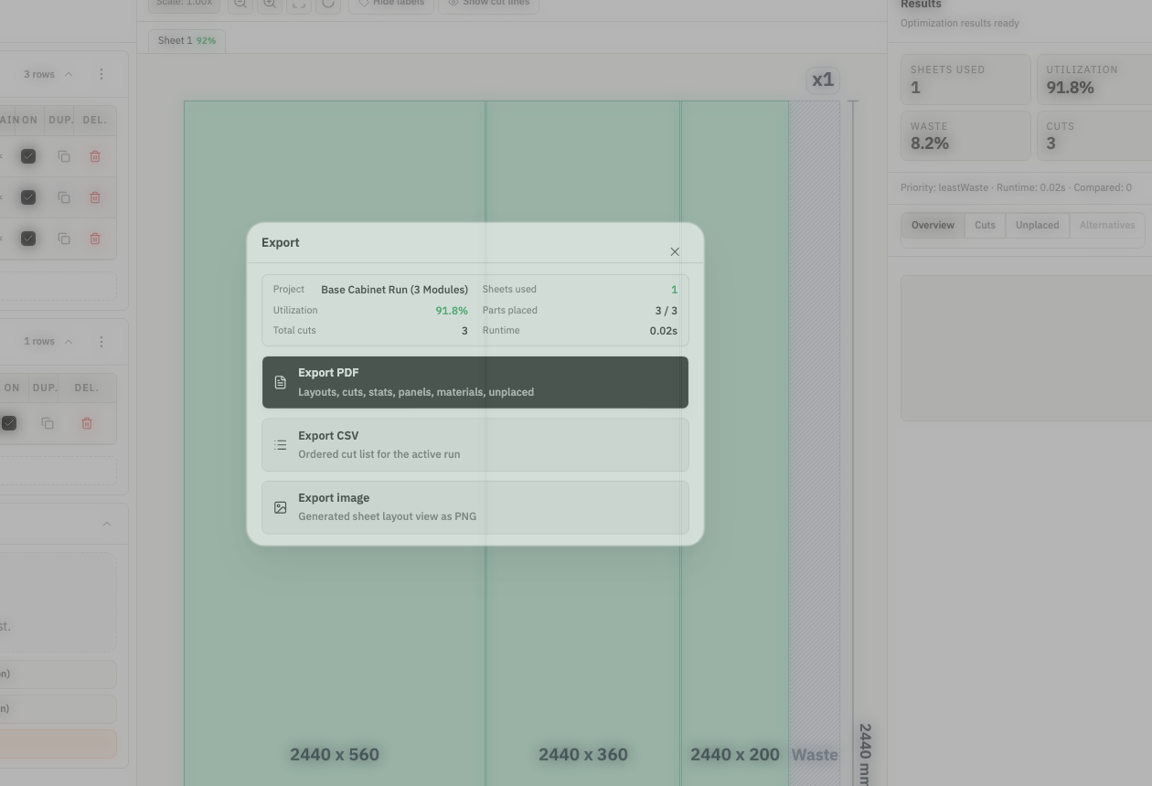Image resolution: width=1152 pixels, height=786 pixels.
Task: Click the fit-to-view icon in the toolbar
Action: 299,4
